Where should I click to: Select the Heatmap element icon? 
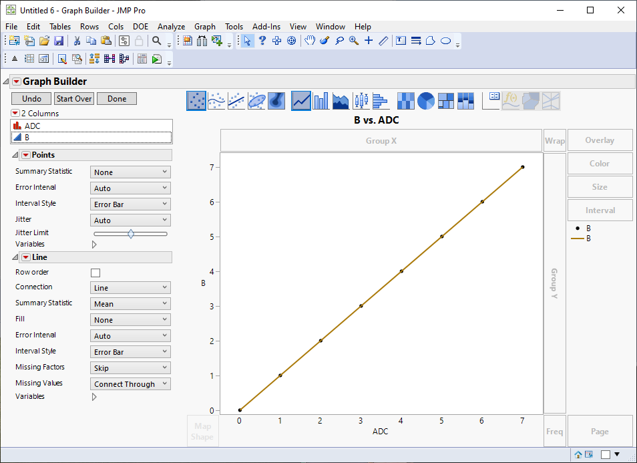(x=405, y=100)
